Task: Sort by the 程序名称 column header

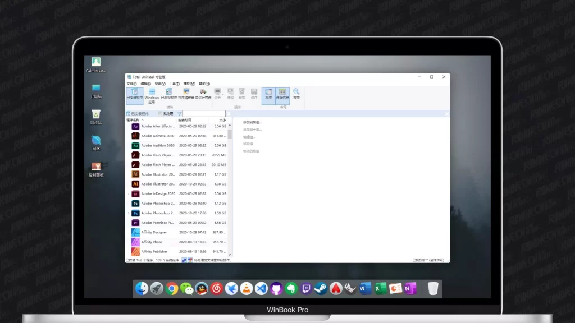Action: 135,120
